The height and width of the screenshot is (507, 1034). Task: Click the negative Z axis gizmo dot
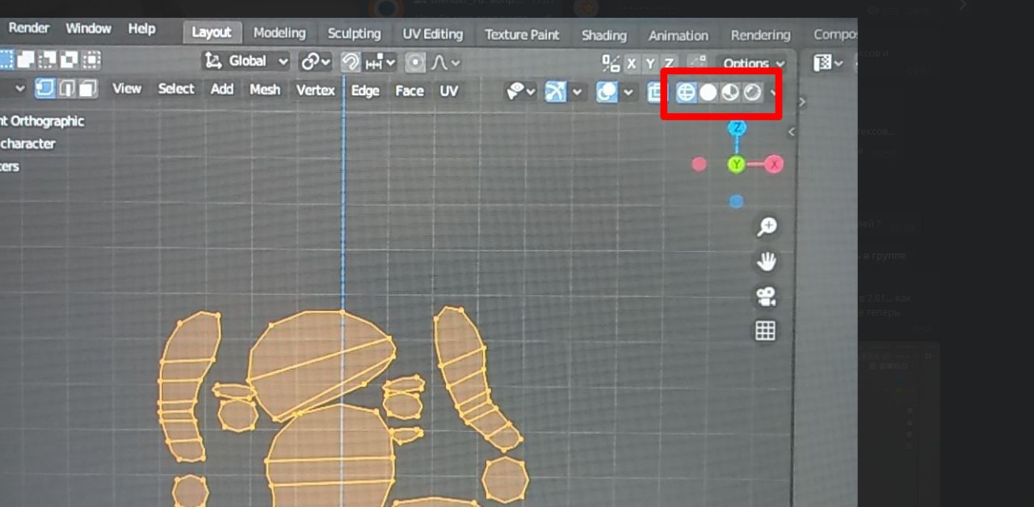pyautogui.click(x=736, y=202)
